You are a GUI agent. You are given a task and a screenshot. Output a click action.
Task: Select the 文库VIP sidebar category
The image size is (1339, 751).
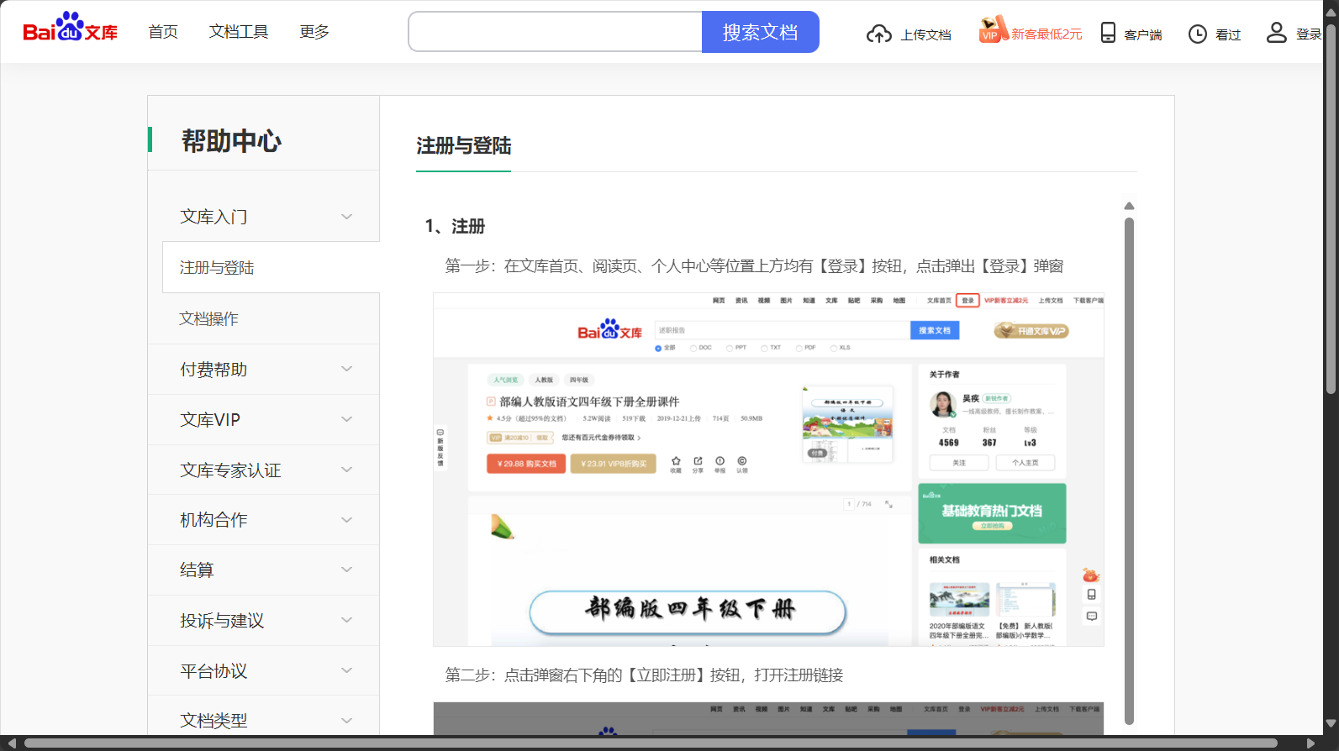pos(264,419)
